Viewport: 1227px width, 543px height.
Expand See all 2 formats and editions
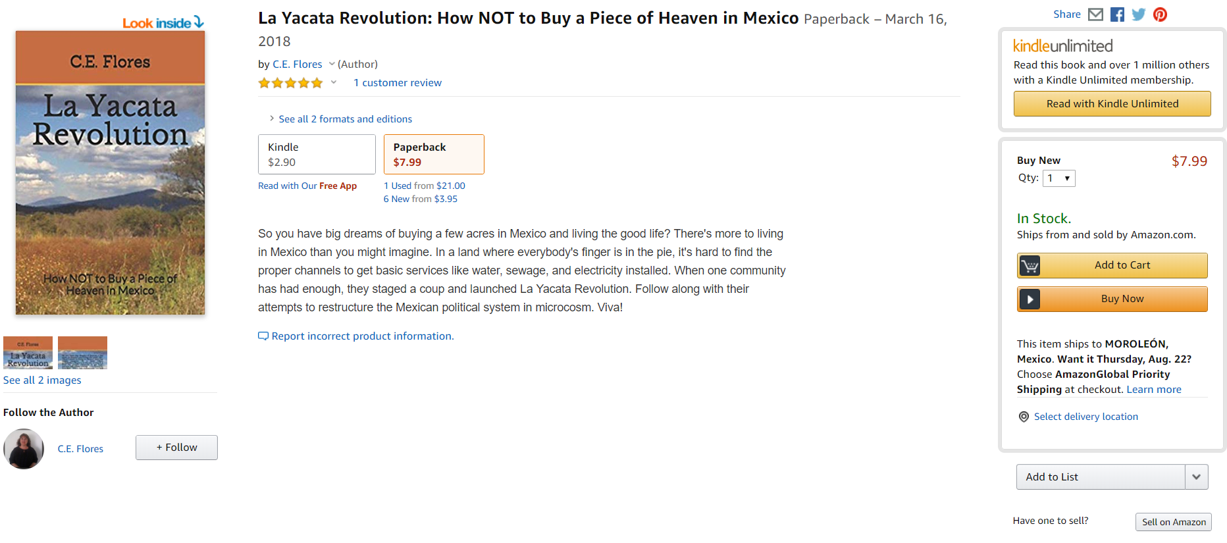coord(344,119)
